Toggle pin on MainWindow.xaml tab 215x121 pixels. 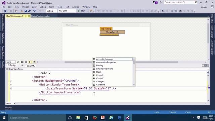(x=26, y=16)
